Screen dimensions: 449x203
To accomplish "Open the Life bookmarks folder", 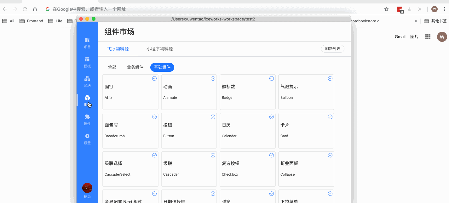I will (x=55, y=21).
